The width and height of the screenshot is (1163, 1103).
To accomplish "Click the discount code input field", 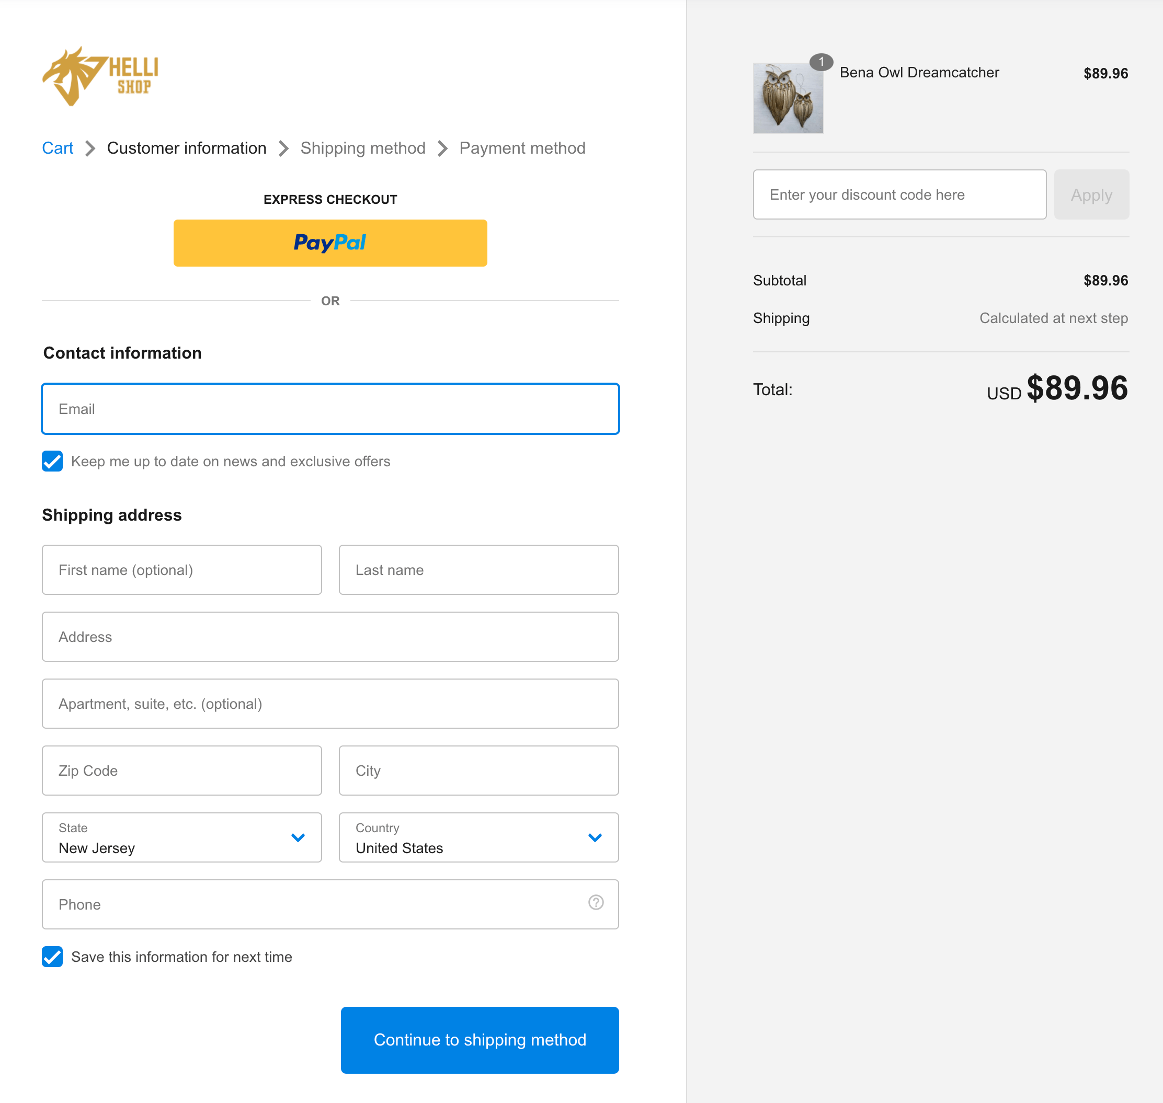I will 899,194.
